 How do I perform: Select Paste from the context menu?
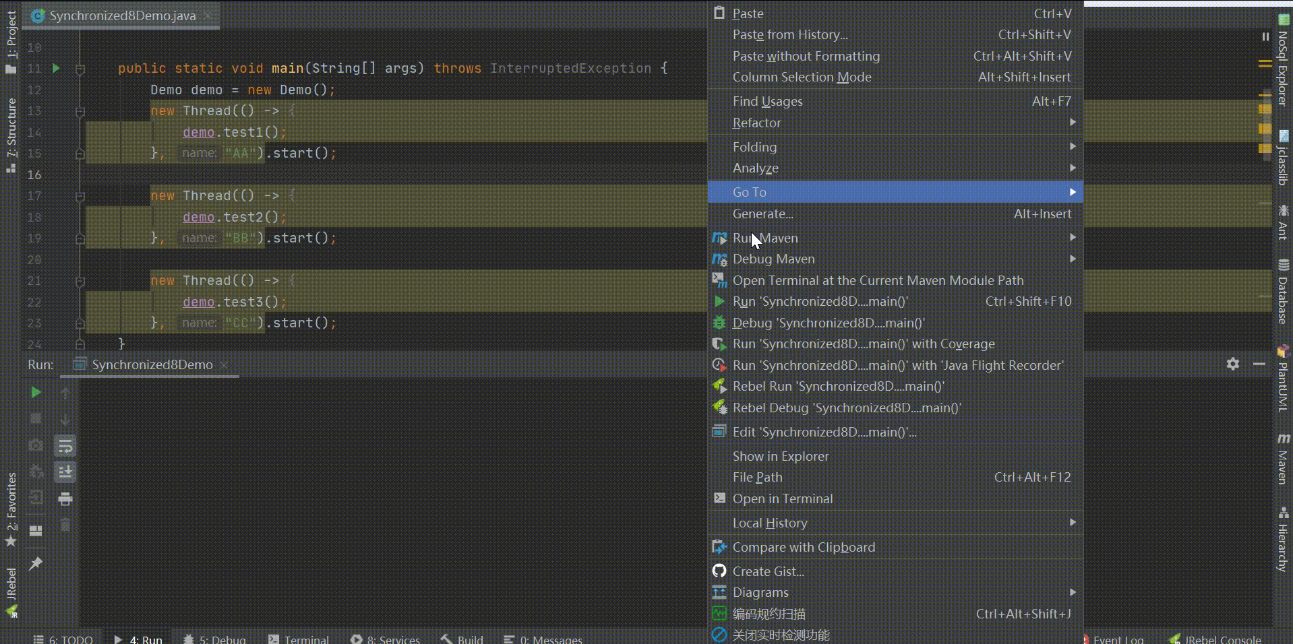click(x=895, y=13)
